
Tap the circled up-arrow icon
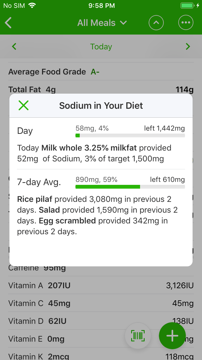[x=156, y=23]
